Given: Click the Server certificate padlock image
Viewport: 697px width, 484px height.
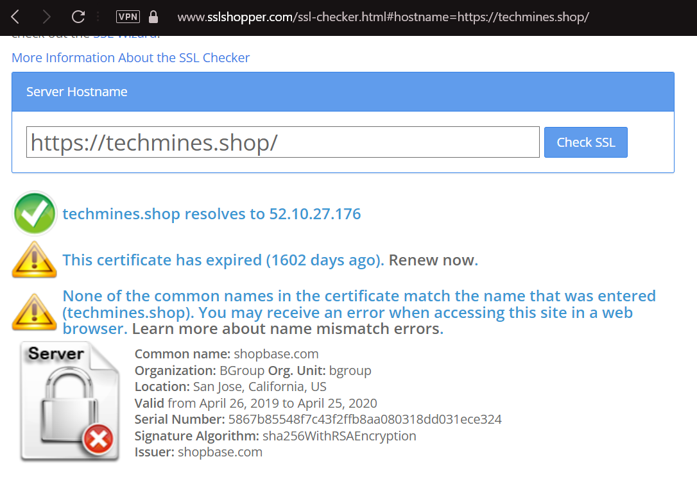Looking at the screenshot, I should click(x=70, y=401).
